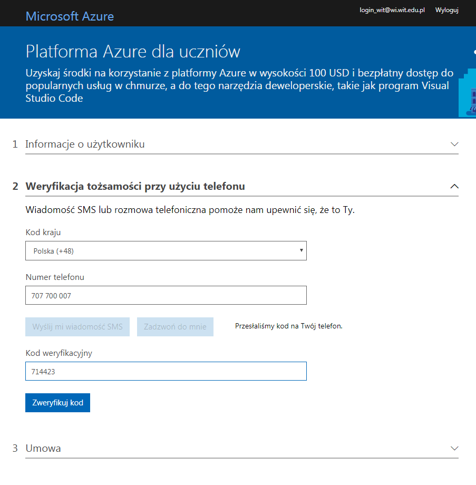
Task: Click the Przesłaliśmy kod na Twój telefon message
Action: pos(288,326)
